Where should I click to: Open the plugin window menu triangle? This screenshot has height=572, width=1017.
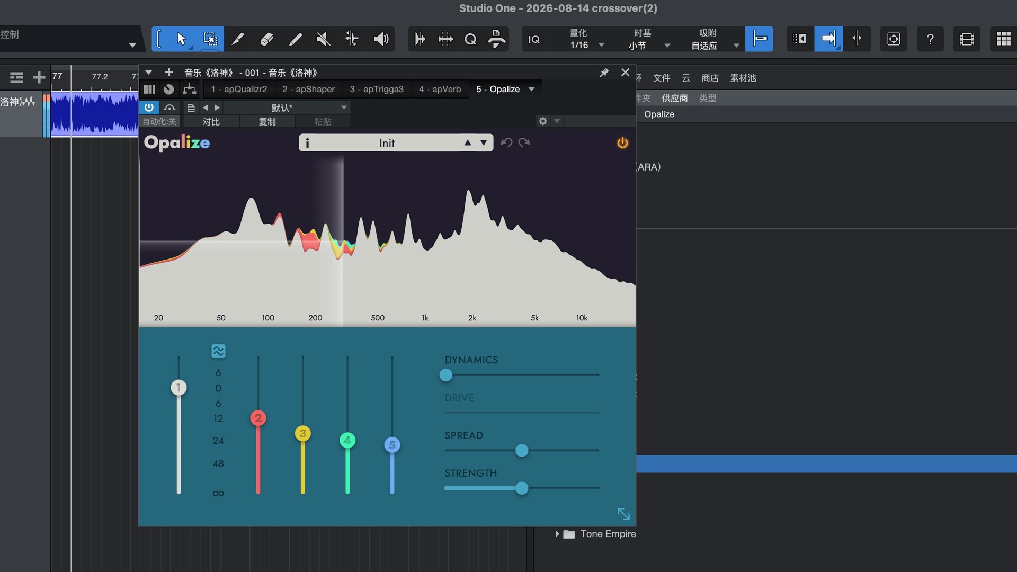point(149,73)
